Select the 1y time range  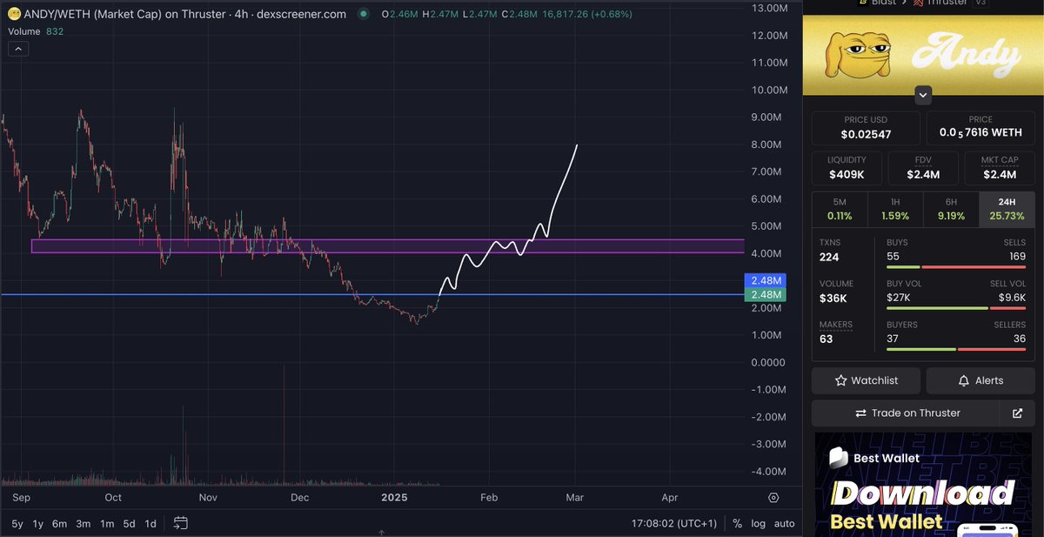tap(38, 523)
